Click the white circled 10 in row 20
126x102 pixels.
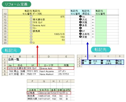(x=31, y=42)
